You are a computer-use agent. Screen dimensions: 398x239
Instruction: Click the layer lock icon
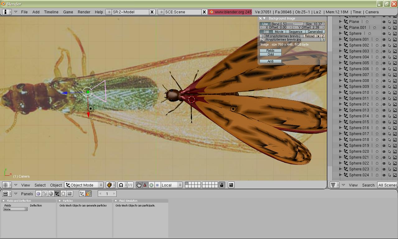(222, 185)
